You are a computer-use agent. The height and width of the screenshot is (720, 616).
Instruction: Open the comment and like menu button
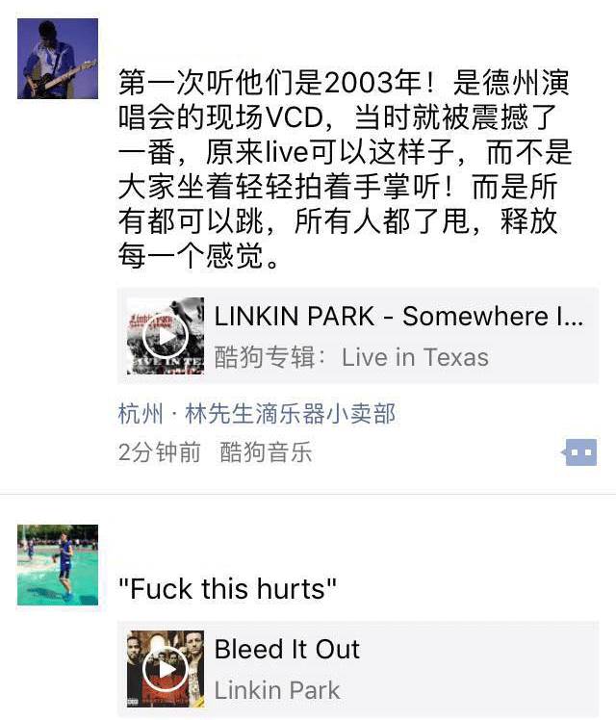point(580,452)
